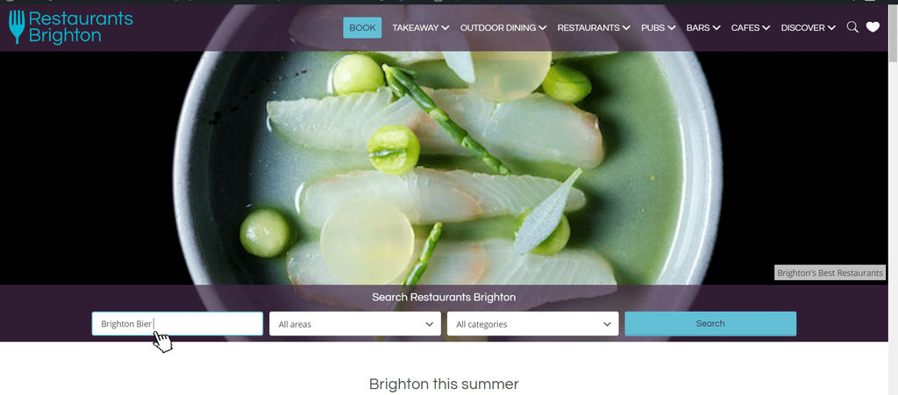Click the chevron arrow in All categories
This screenshot has height=395, width=898.
click(x=607, y=324)
